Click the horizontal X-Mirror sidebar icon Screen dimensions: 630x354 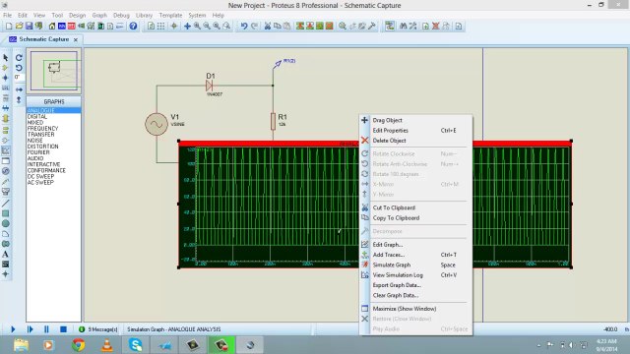19,89
